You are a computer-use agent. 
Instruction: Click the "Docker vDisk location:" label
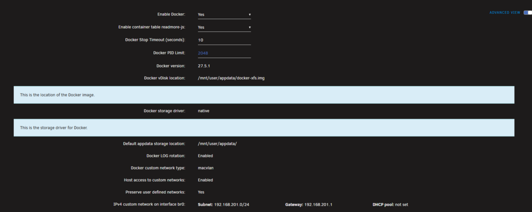tap(164, 78)
